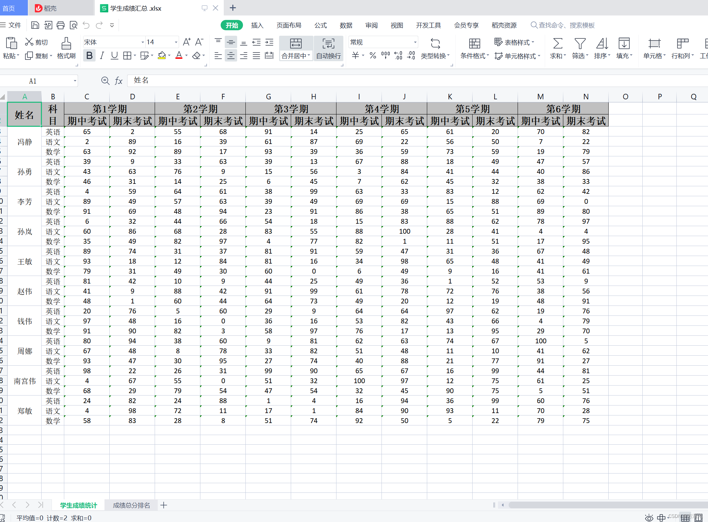Click the command search box
The image size is (708, 522).
pos(563,25)
